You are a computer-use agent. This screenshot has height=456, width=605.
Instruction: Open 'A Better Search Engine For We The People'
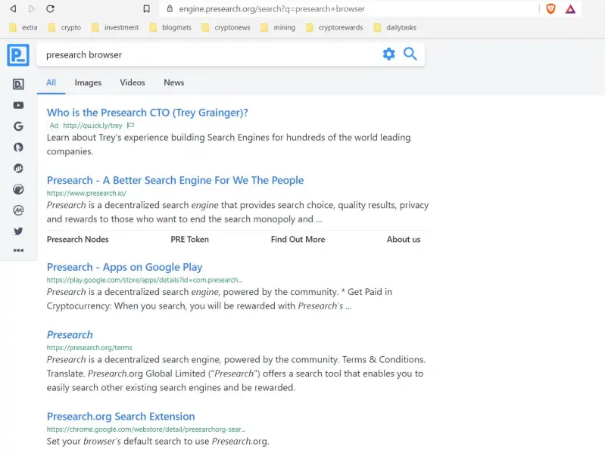tap(175, 181)
